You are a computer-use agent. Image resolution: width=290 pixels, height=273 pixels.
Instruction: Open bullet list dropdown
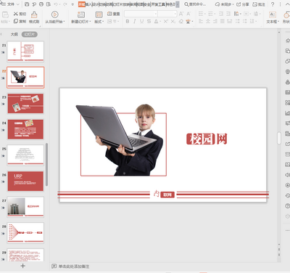click(x=205, y=14)
